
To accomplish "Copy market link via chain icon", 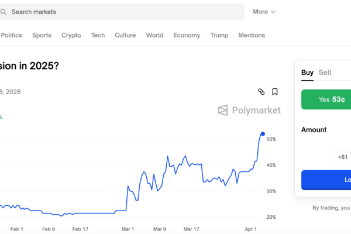I will (x=261, y=92).
